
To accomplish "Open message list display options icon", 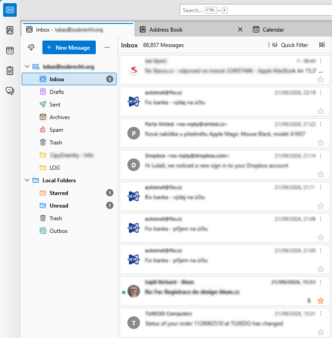I will (x=322, y=45).
